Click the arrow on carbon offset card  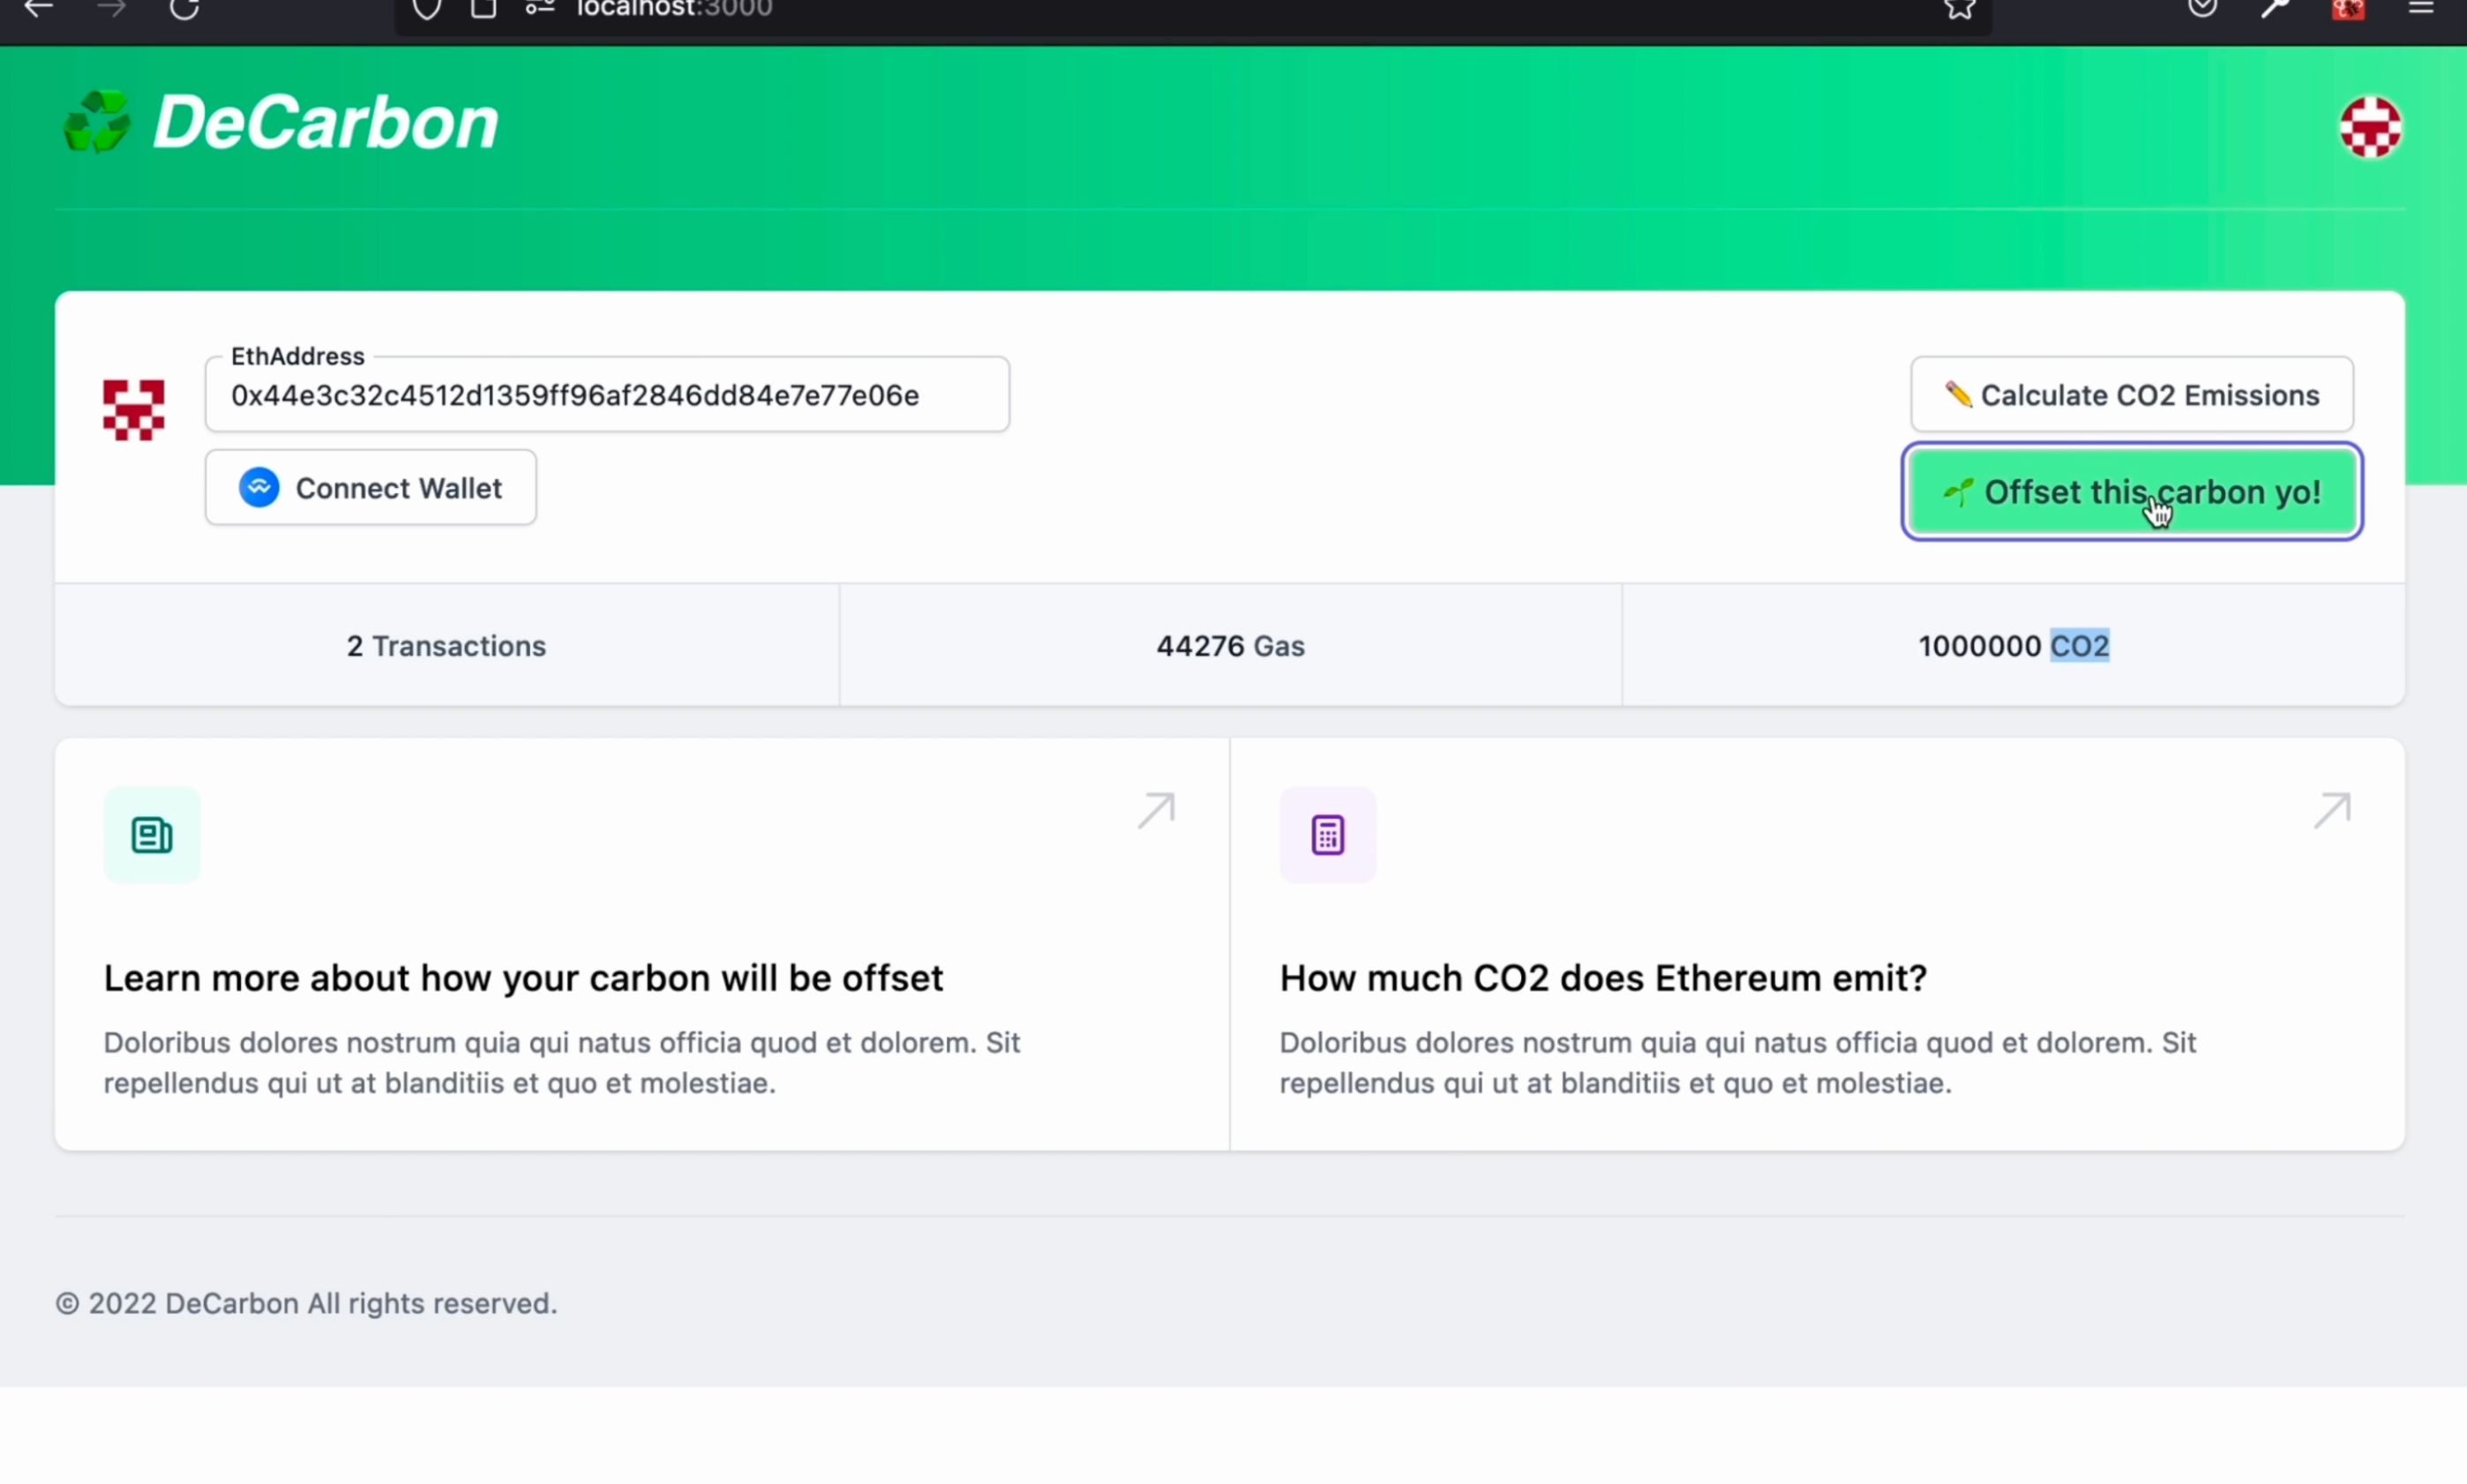point(1158,809)
